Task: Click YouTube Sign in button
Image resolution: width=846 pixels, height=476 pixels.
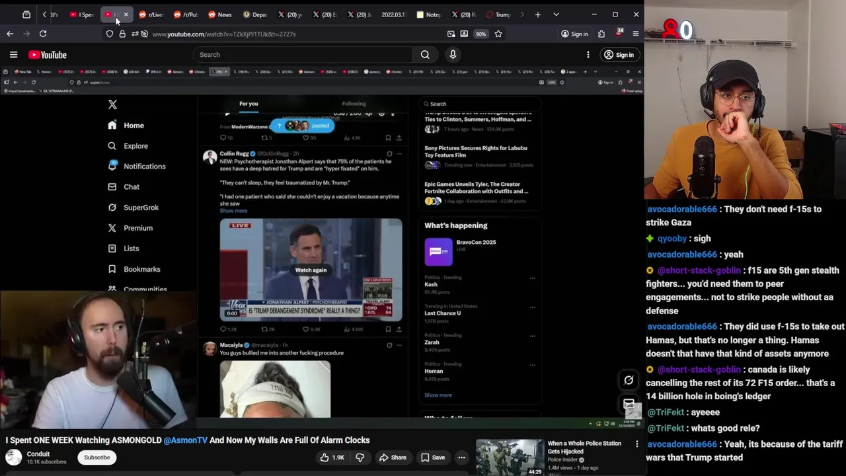Action: 619,55
